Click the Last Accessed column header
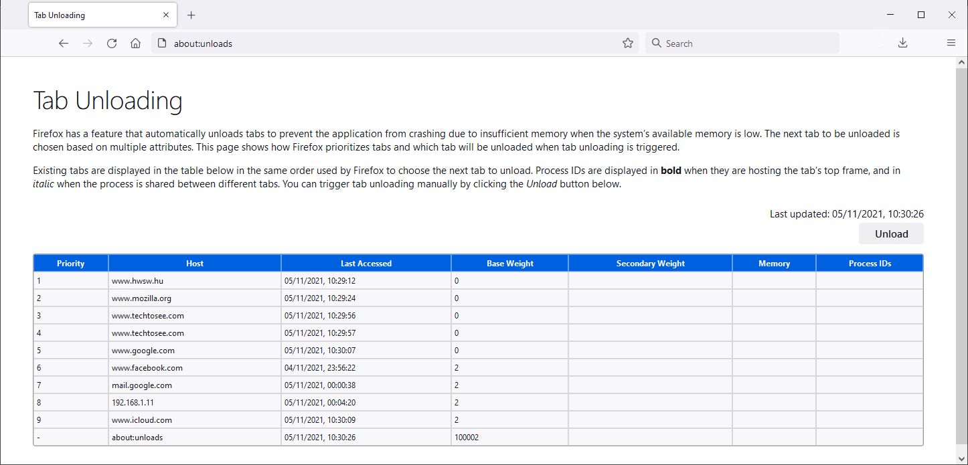Image resolution: width=968 pixels, height=465 pixels. pyautogui.click(x=366, y=263)
